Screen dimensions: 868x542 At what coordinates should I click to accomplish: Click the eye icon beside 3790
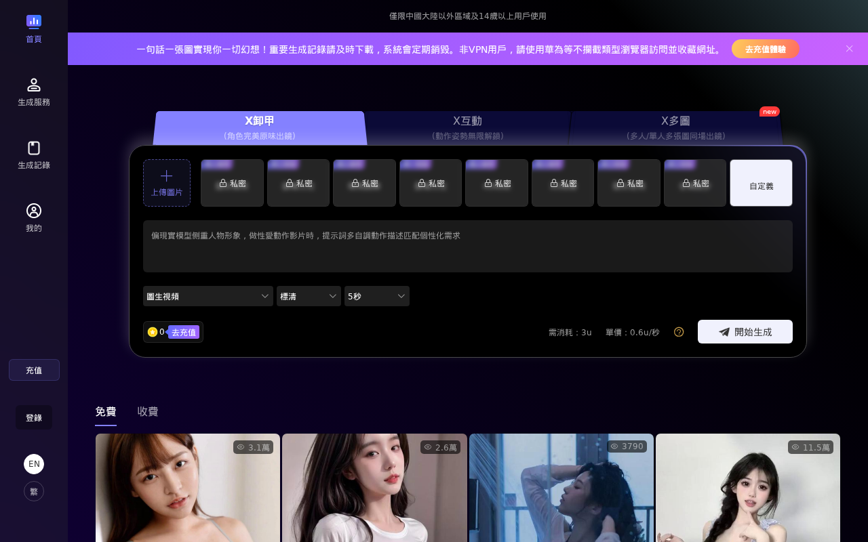pos(614,446)
